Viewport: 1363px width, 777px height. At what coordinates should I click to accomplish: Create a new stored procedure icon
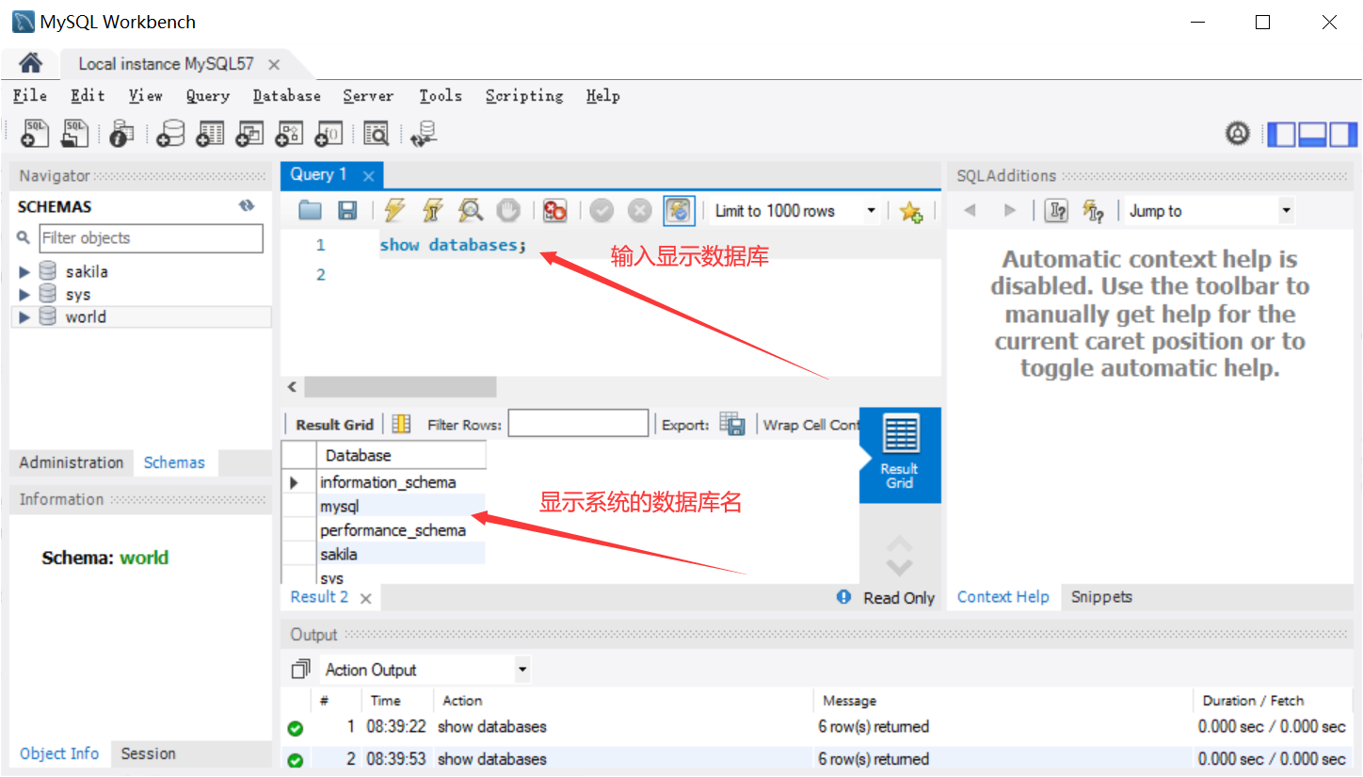pyautogui.click(x=289, y=134)
